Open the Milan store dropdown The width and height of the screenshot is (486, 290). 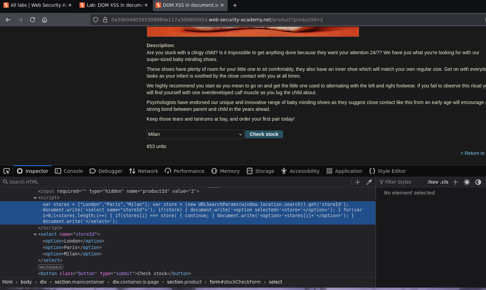click(x=195, y=134)
